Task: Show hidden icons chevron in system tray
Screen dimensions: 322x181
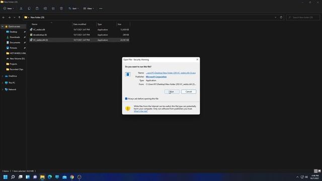Action: [x=297, y=177]
